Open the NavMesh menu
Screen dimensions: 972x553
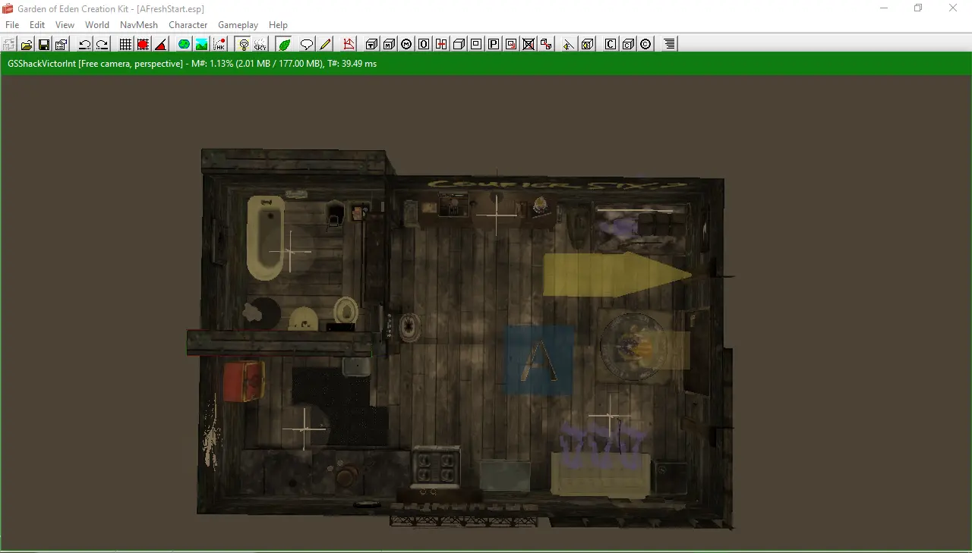139,25
